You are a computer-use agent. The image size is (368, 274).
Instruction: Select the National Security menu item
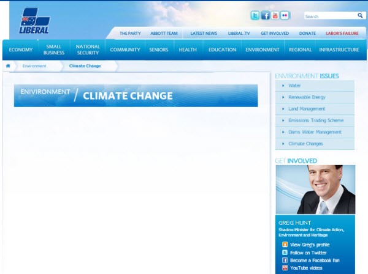[x=88, y=50]
